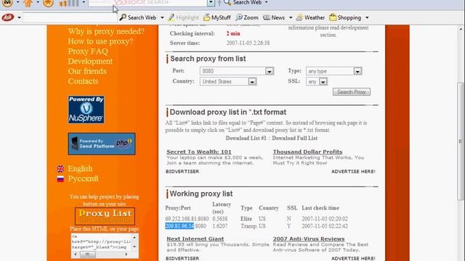This screenshot has height=261, width=465.
Task: Click the Powered By NuSphere badge
Action: [x=86, y=109]
